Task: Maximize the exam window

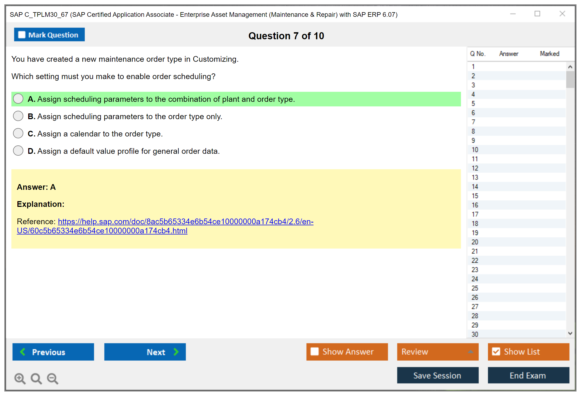Action: pyautogui.click(x=537, y=14)
